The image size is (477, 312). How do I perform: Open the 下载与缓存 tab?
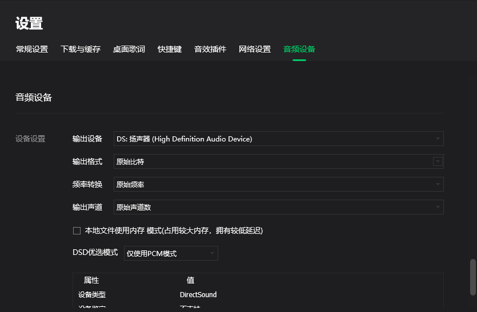pyautogui.click(x=81, y=49)
